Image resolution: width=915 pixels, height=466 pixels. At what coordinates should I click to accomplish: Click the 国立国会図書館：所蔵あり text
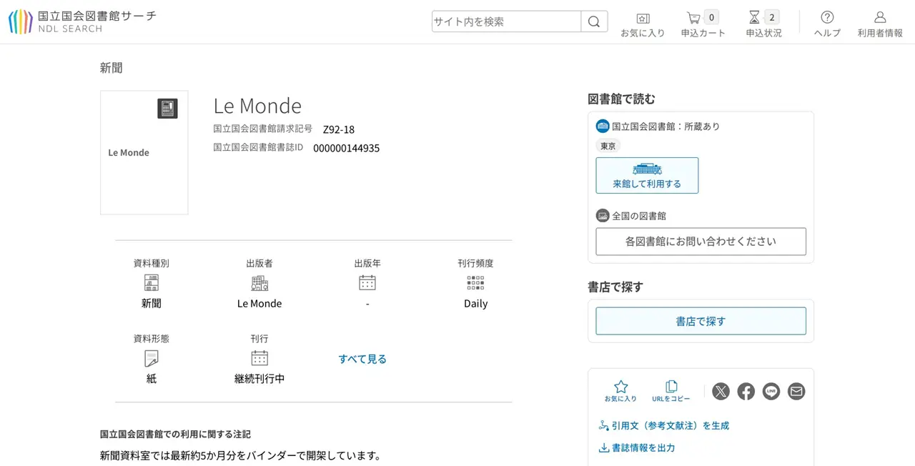[x=666, y=127]
